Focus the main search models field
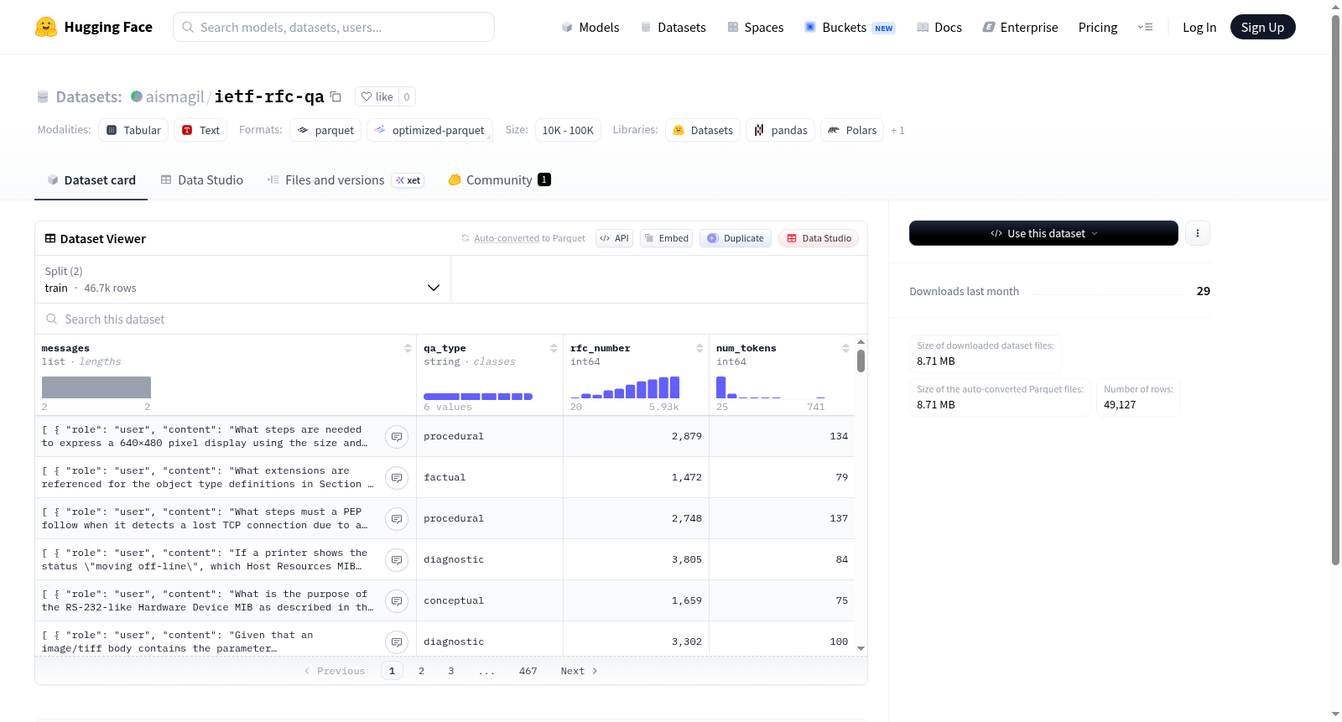 point(334,27)
